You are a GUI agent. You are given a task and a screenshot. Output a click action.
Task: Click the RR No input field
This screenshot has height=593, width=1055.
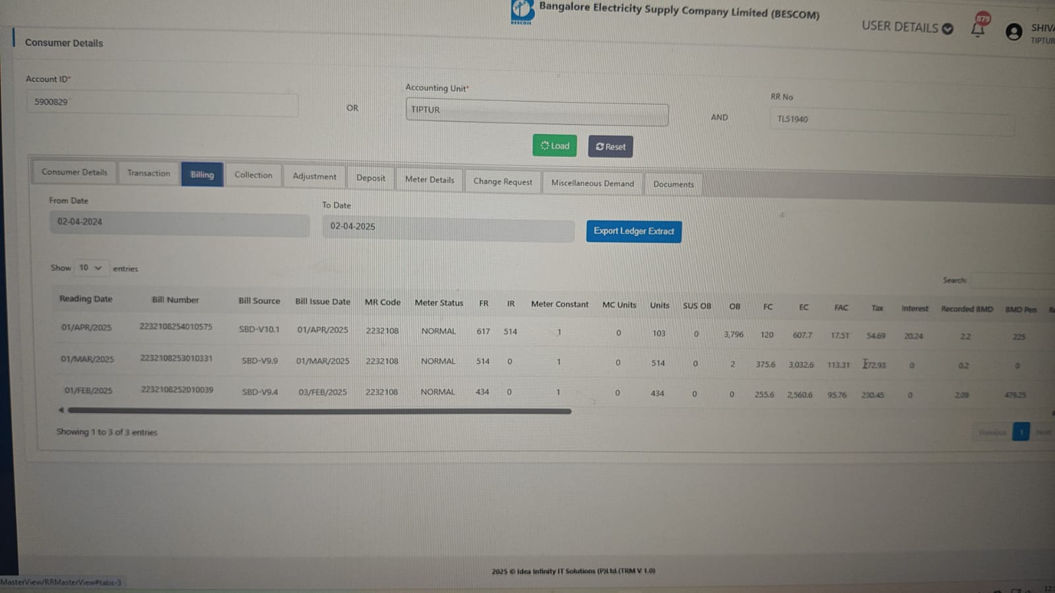click(891, 121)
